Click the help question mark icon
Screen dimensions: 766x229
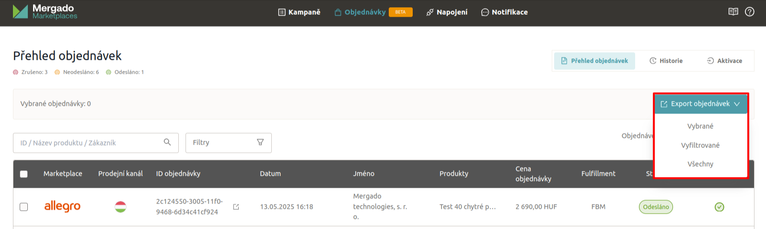click(x=750, y=12)
